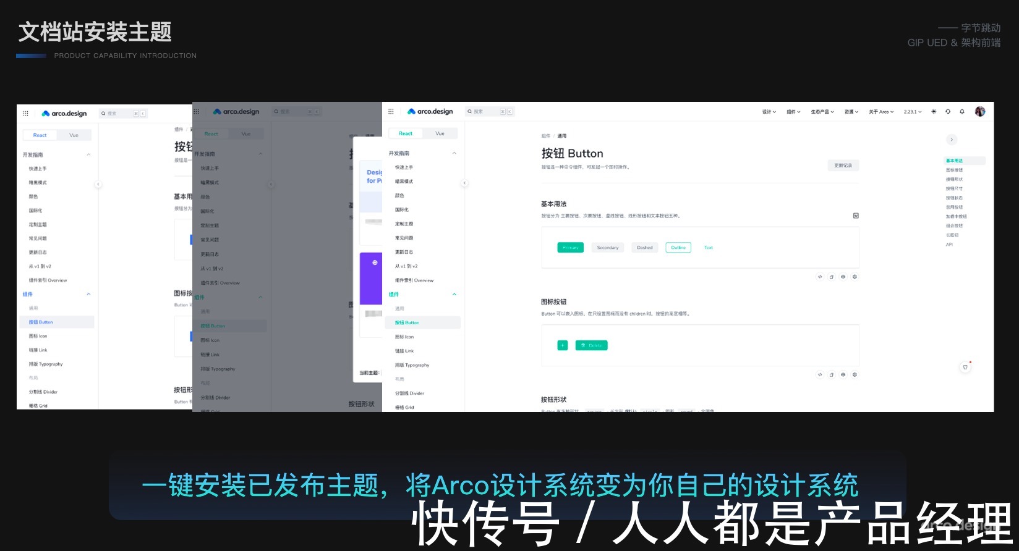Show code under the 图标按钮 demo
This screenshot has height=551, width=1019.
click(820, 374)
